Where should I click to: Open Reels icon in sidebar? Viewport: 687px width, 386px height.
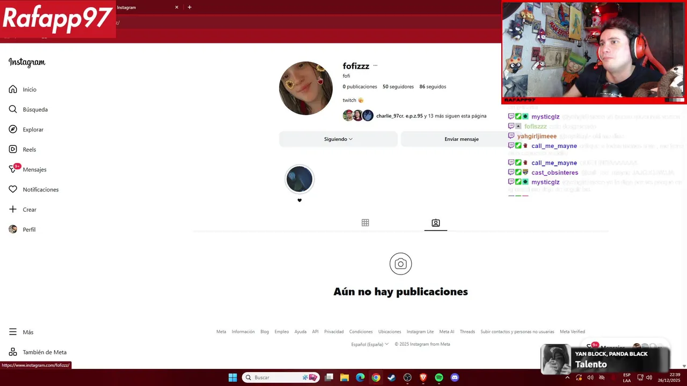coord(13,150)
